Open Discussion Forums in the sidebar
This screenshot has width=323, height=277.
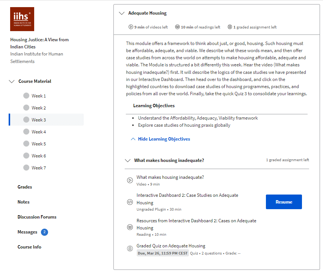pyautogui.click(x=37, y=217)
